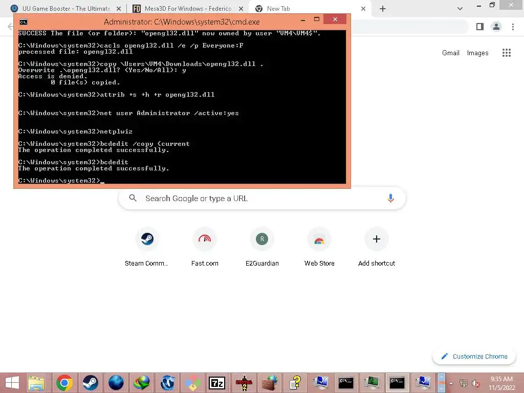This screenshot has width=524, height=393.
Task: Open File Explorer from taskbar
Action: 36,383
